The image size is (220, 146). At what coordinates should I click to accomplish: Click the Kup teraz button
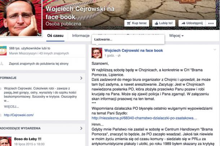pos(137,23)
